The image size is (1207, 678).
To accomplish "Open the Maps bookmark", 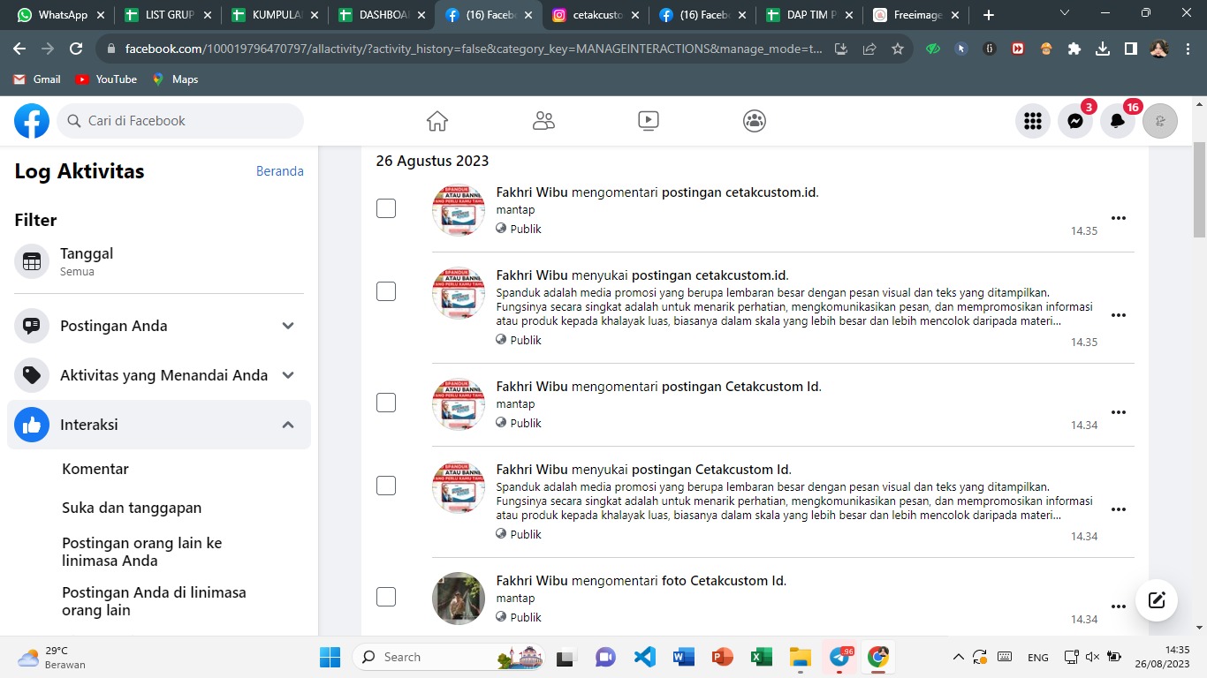I will coord(175,79).
